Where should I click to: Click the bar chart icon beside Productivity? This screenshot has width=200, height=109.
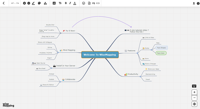pos(126,74)
